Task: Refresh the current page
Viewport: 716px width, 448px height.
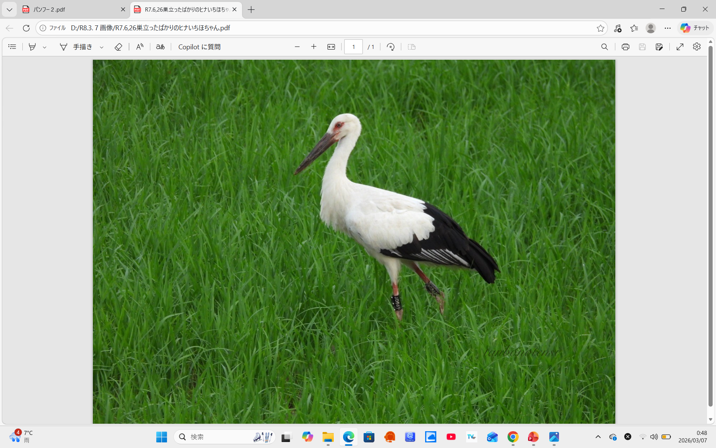Action: click(x=26, y=28)
